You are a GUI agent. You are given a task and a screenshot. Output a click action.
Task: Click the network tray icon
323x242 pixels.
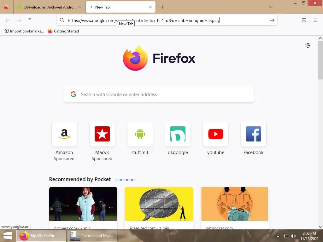point(286,236)
